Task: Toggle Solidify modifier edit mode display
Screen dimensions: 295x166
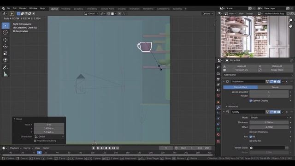Action: pyautogui.click(x=271, y=112)
